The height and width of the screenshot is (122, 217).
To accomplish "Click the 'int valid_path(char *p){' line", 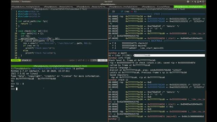I will click(x=33, y=21).
